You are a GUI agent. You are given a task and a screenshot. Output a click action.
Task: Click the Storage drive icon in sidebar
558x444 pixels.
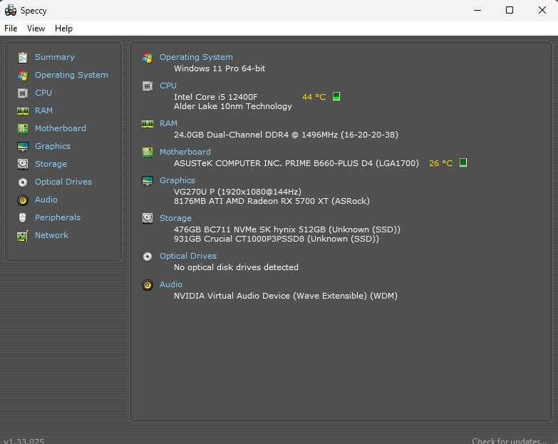tap(23, 164)
